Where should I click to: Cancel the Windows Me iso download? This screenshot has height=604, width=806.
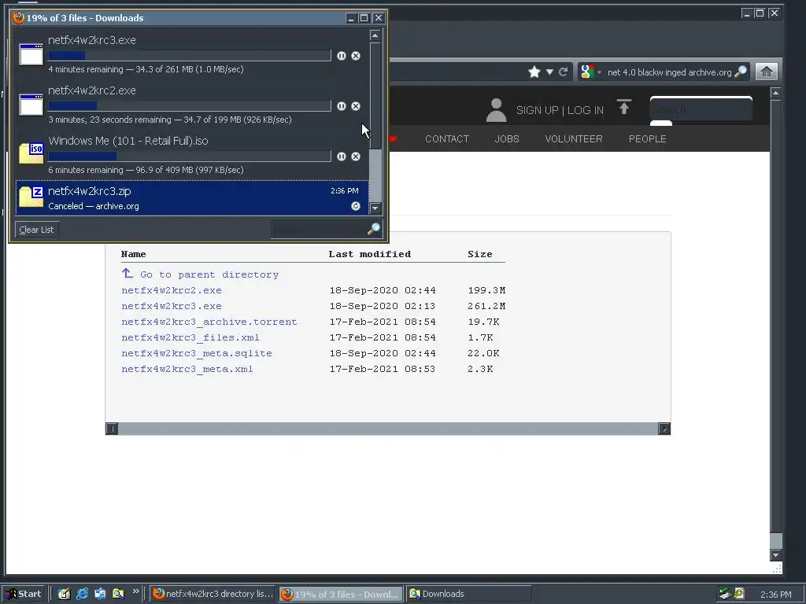(x=356, y=157)
